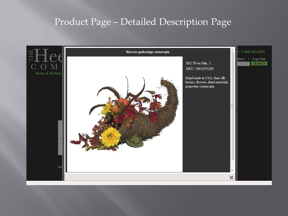Viewport: 288px width, 216px height.
Task: Click the cornucopia product image
Action: [x=125, y=114]
